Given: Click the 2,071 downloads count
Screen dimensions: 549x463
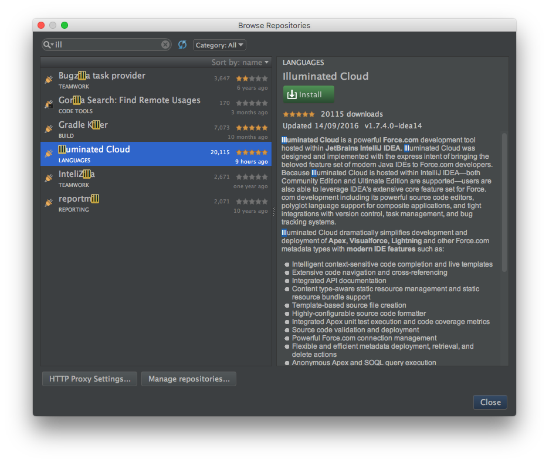Looking at the screenshot, I should coord(222,201).
